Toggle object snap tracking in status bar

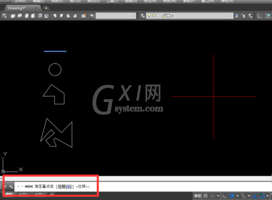[255, 196]
